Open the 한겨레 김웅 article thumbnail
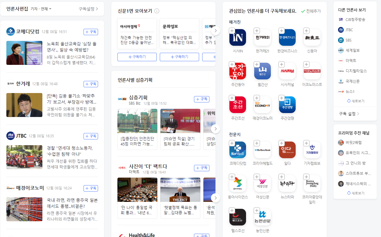 [x=24, y=105]
